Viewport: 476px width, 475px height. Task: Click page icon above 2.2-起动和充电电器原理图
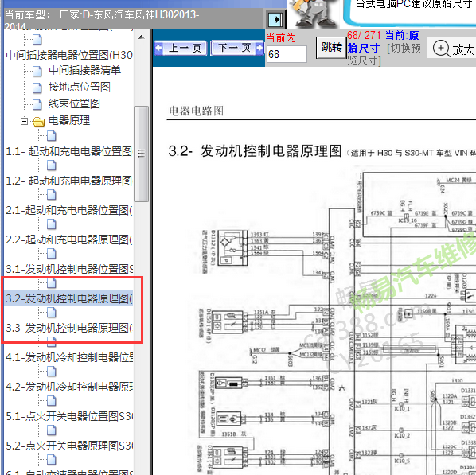(52, 224)
